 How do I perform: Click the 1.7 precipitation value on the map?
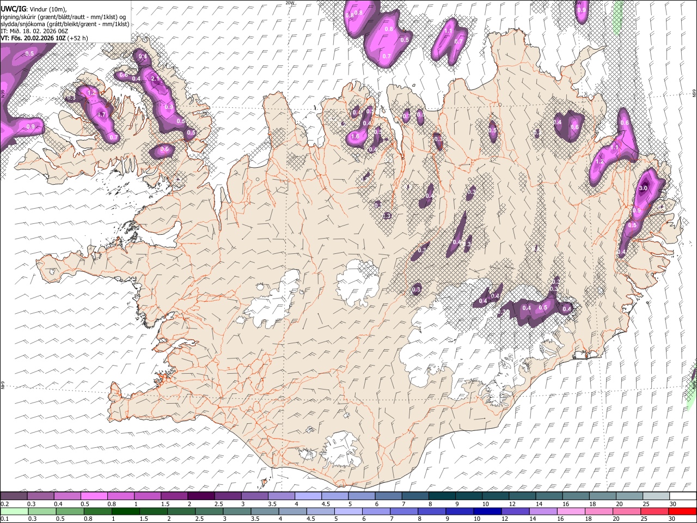point(101,115)
